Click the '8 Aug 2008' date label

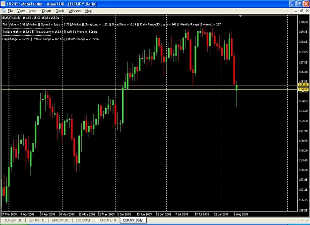coord(241,214)
